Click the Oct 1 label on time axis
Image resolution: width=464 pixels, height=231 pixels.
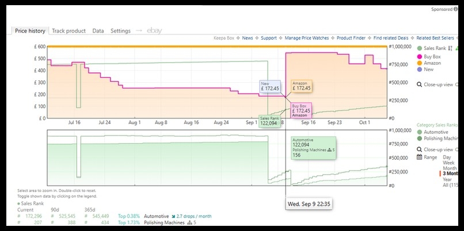tap(364, 122)
